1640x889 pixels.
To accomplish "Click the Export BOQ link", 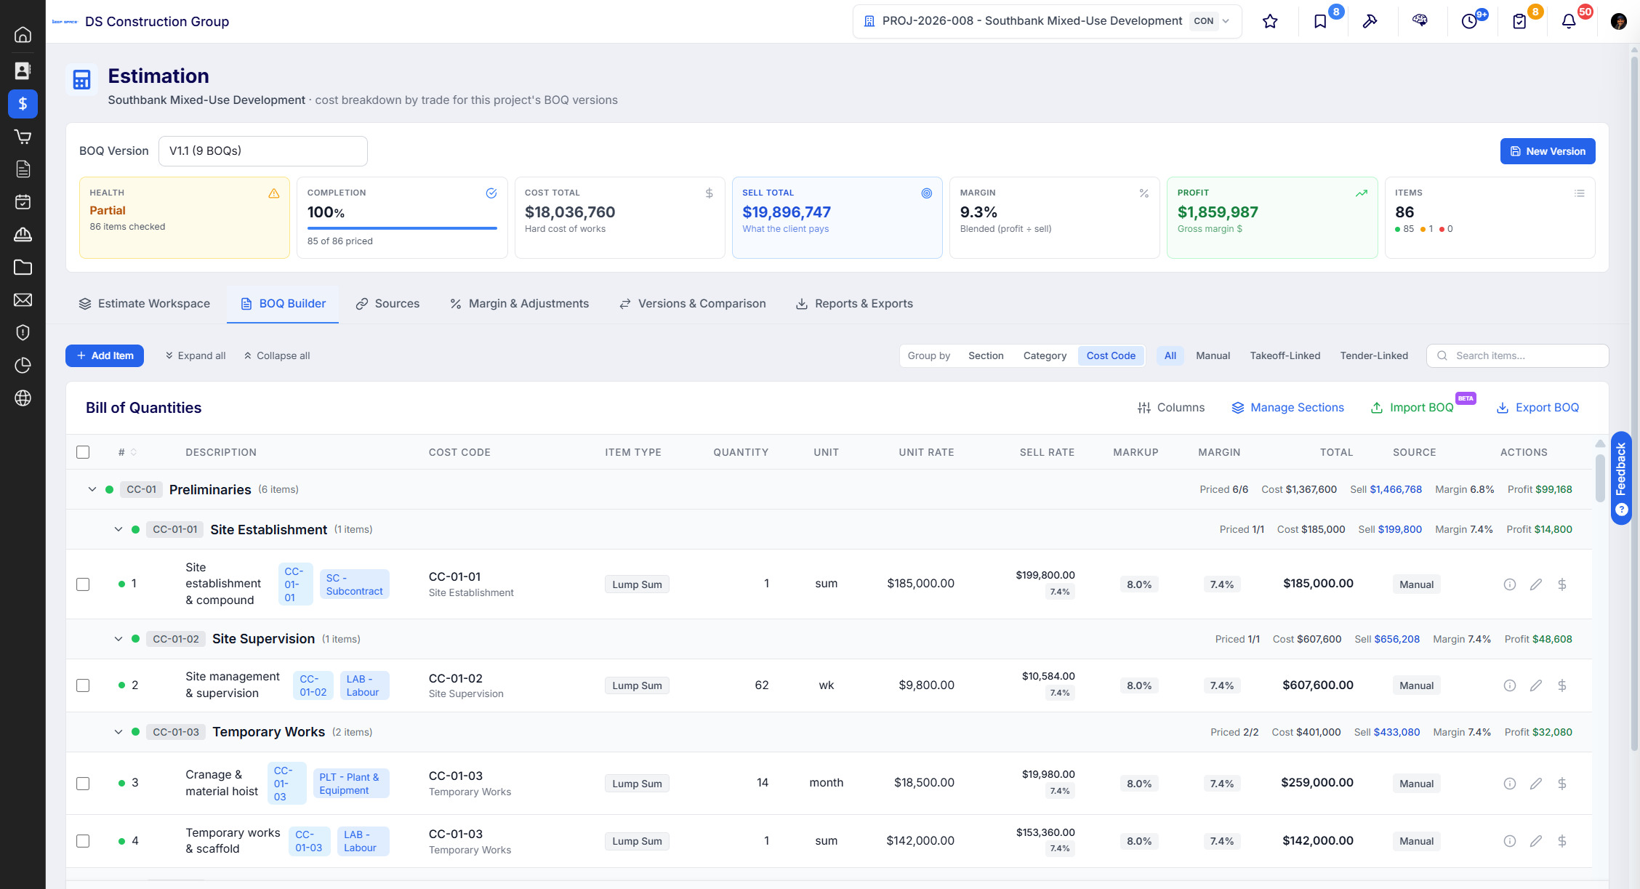I will 1537,408.
